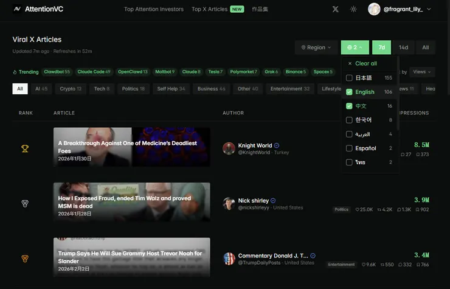Expand the @fragrant_lily_ account menu chevron
The image size is (450, 289).
point(429,9)
